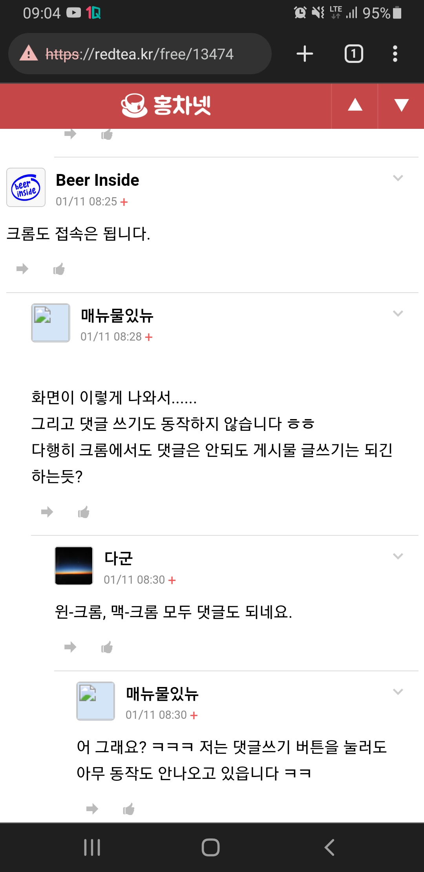Open Beer Inside's user profile name

(x=97, y=180)
